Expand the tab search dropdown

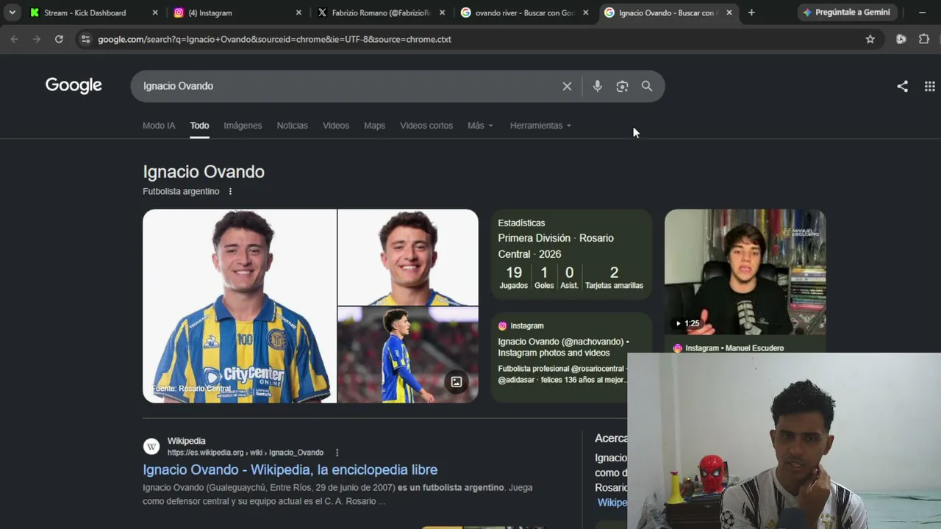click(12, 12)
